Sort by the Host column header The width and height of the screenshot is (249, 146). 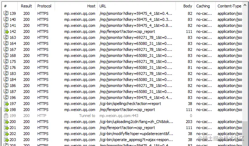click(x=76, y=6)
